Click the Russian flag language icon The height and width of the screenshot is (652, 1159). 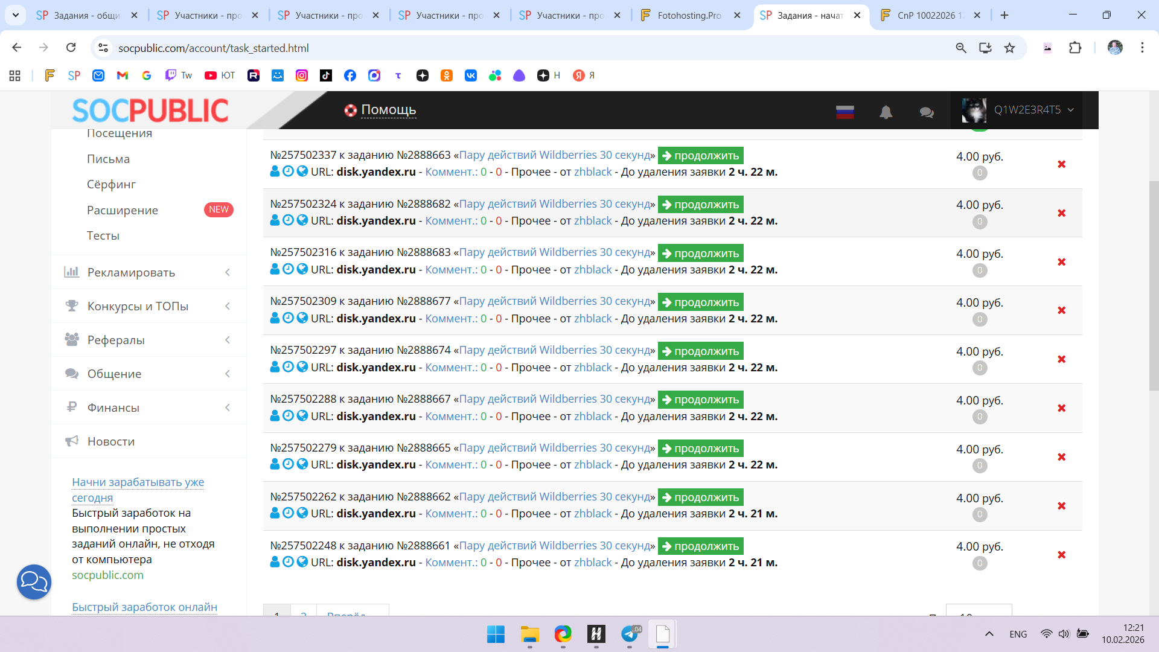[845, 112]
